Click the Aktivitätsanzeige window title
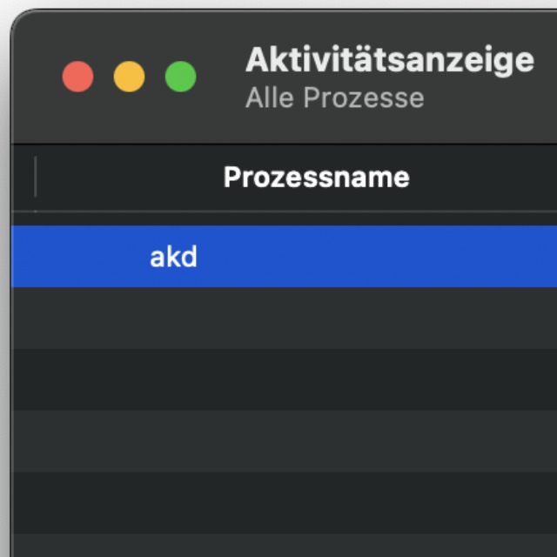This screenshot has width=557, height=557. 389,60
